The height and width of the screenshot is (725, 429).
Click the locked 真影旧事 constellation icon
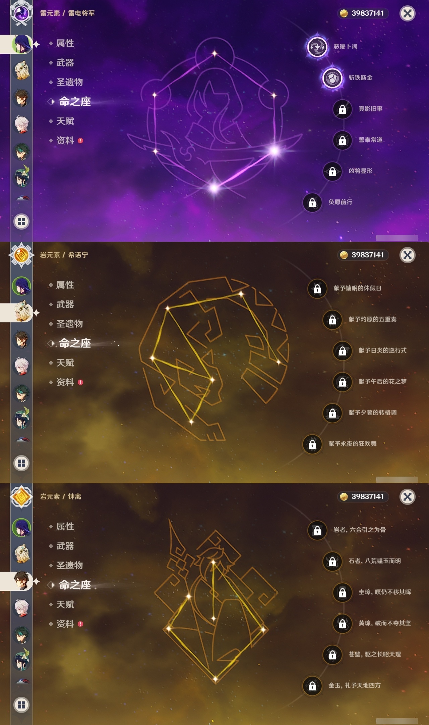[342, 109]
